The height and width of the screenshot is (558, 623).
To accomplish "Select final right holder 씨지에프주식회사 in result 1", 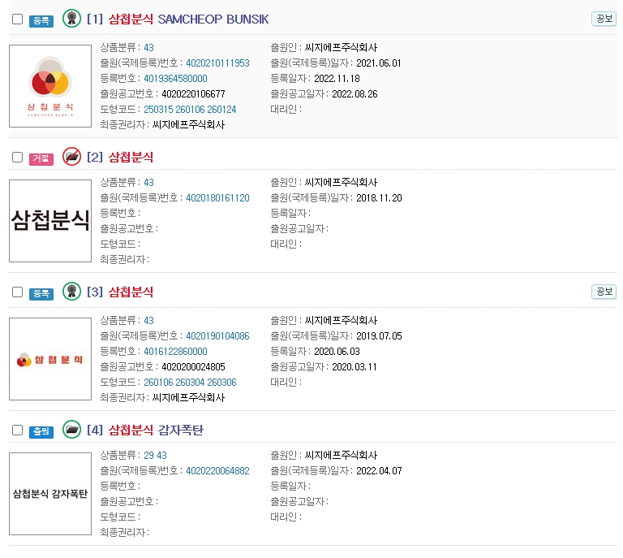I will coord(188,125).
